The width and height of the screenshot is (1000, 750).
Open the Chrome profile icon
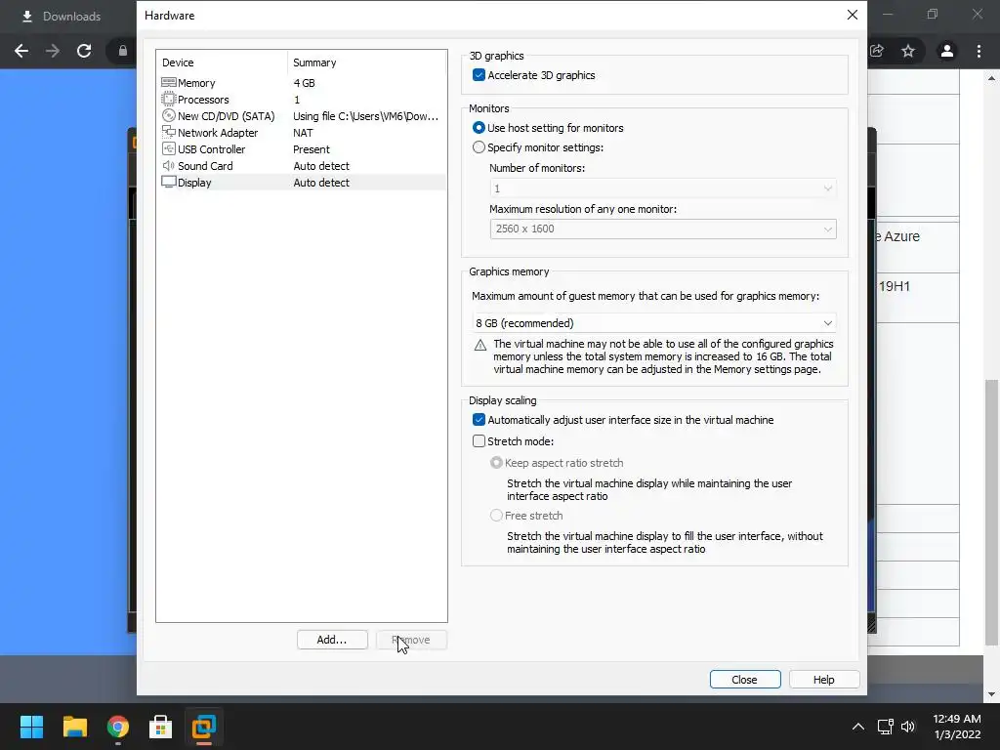tap(947, 51)
